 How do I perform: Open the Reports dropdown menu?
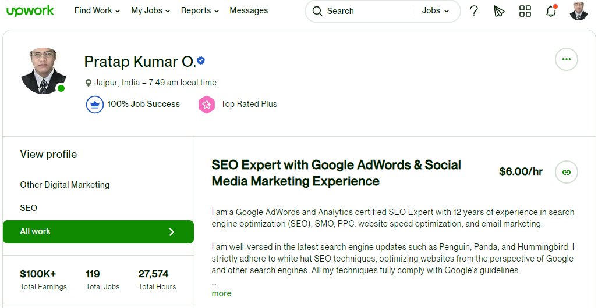point(200,10)
